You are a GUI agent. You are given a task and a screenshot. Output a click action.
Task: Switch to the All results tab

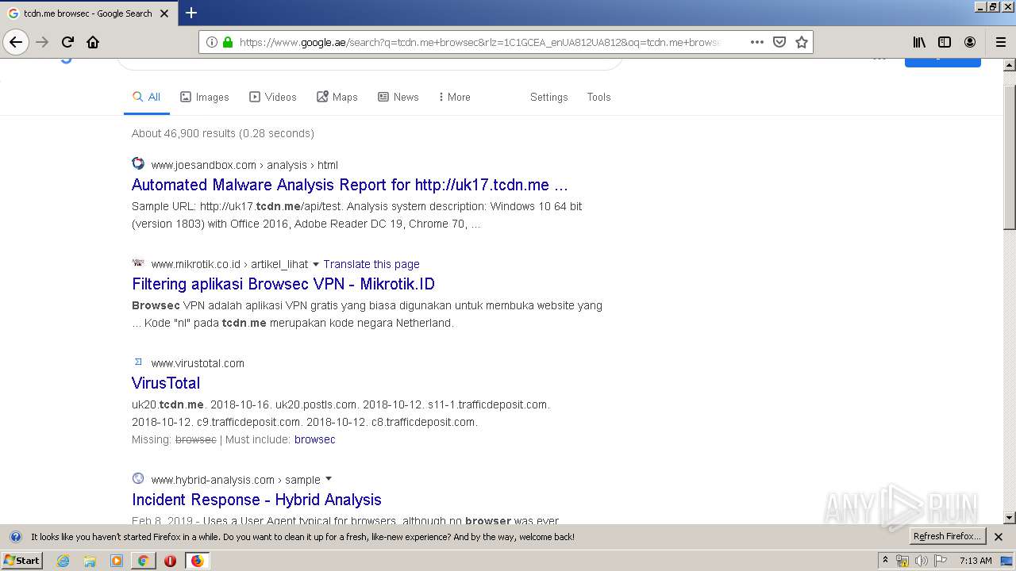click(147, 97)
